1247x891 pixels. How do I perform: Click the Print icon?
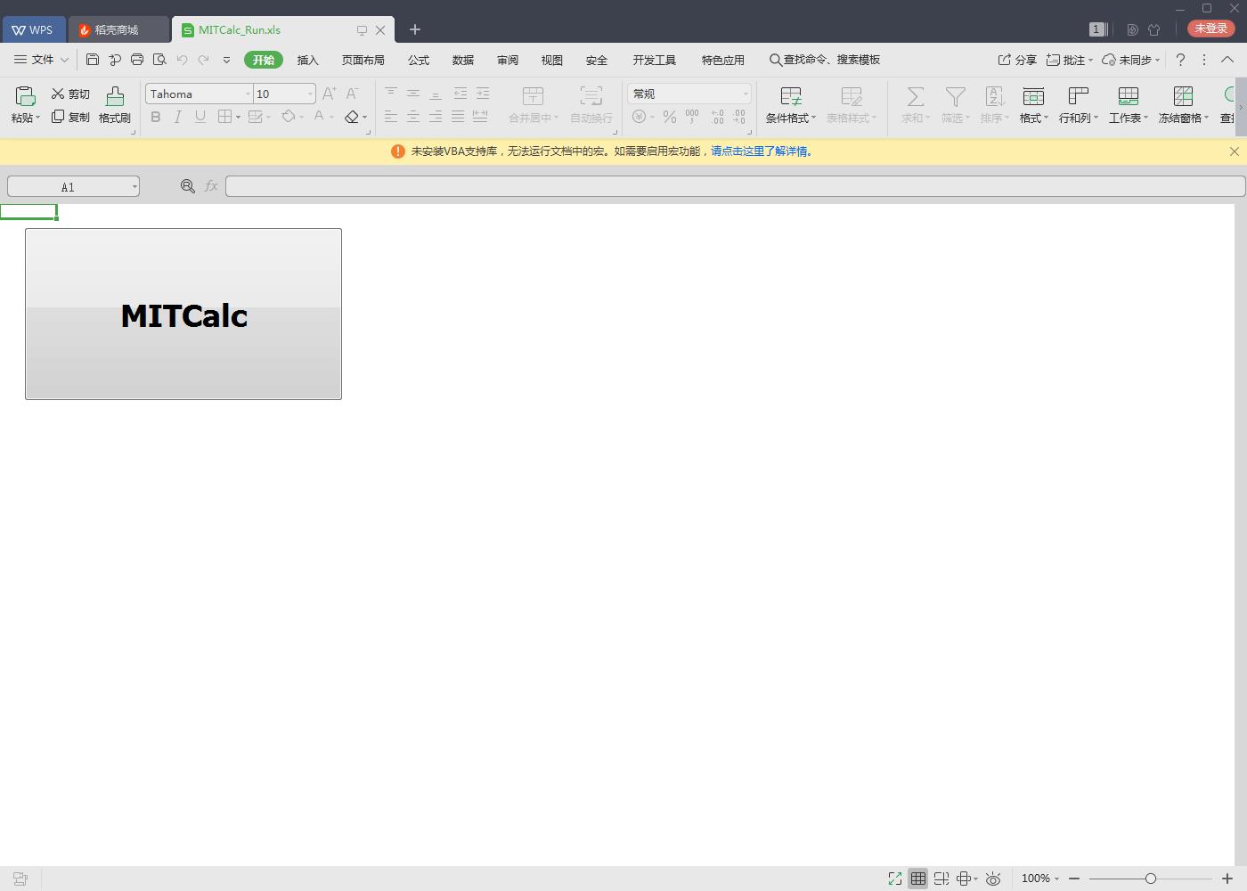click(137, 60)
